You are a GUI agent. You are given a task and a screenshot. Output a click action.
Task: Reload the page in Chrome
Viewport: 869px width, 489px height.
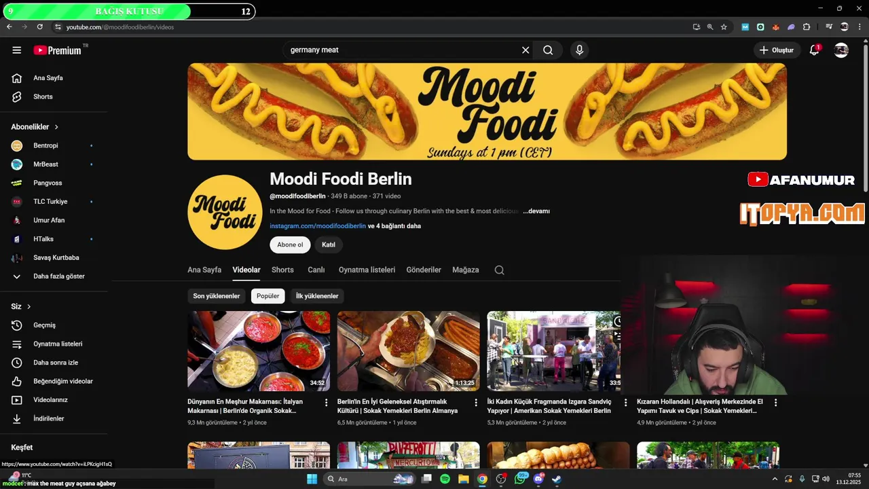(x=39, y=27)
